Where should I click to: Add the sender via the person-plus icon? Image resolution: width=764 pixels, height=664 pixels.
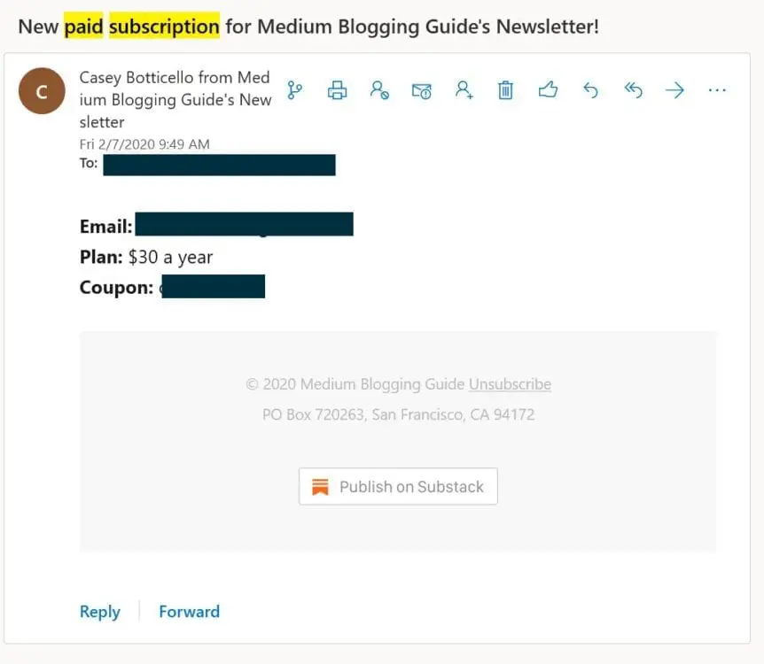coord(464,90)
